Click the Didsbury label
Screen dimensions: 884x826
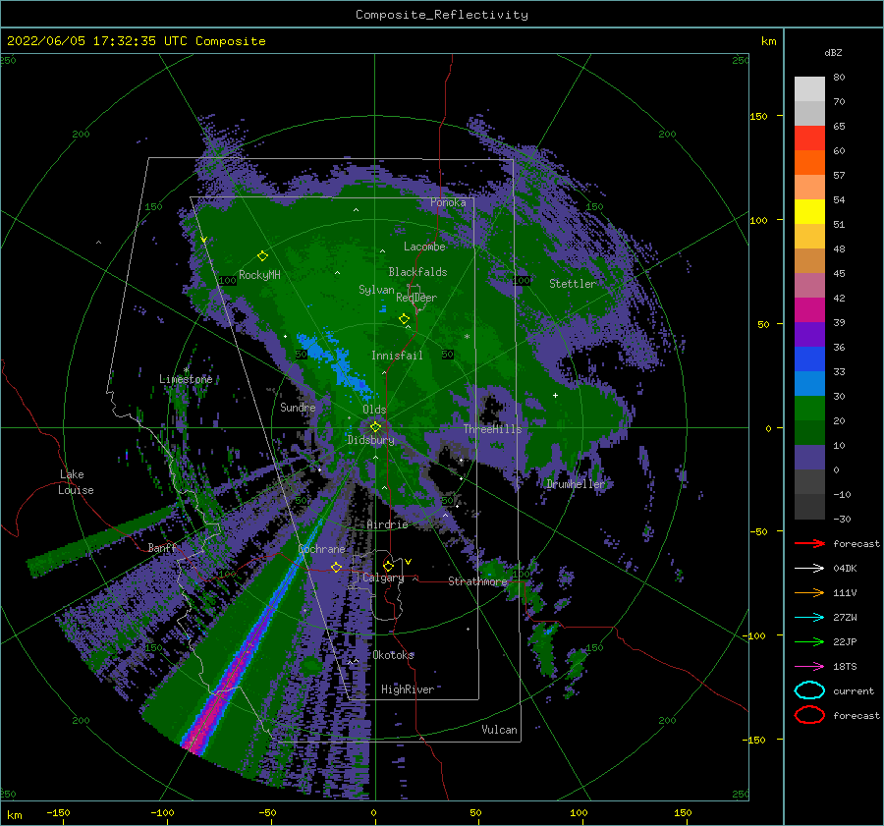370,440
